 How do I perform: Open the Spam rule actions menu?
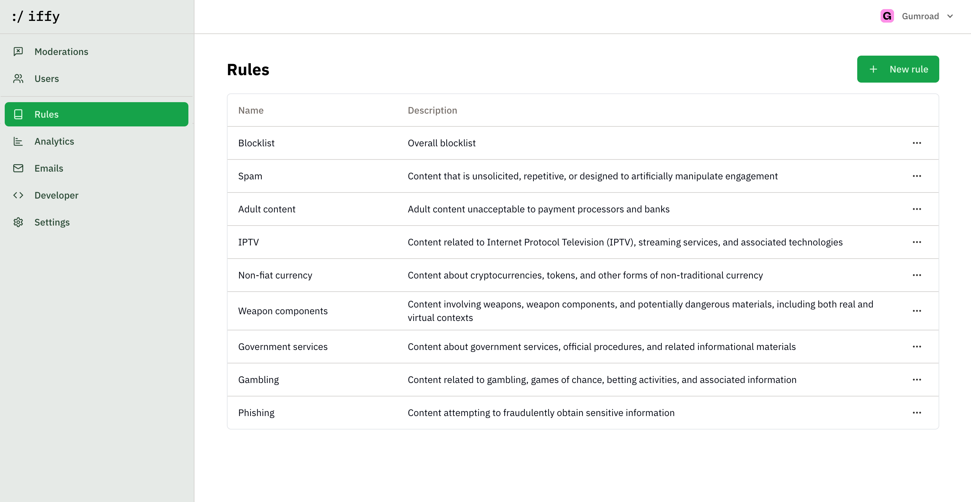[x=917, y=176]
